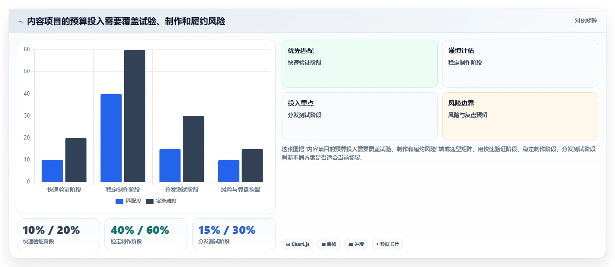
Task: Click the dark bar for 分发测试阶段
Action: 194,149
